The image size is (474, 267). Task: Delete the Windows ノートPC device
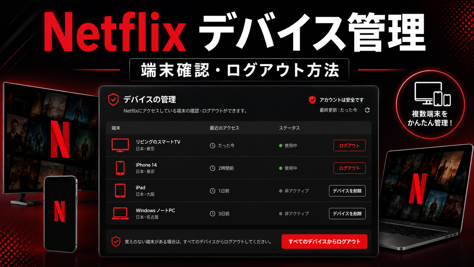(x=347, y=214)
